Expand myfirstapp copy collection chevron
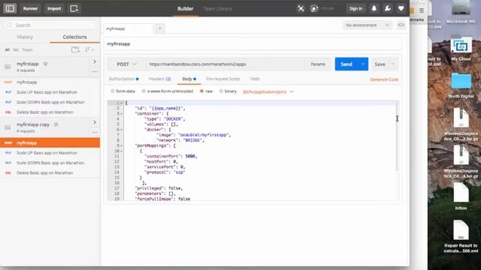 click(x=95, y=122)
